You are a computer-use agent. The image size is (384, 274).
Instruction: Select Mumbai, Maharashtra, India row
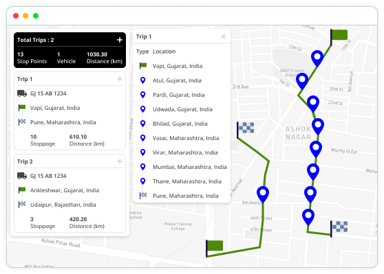coord(189,167)
